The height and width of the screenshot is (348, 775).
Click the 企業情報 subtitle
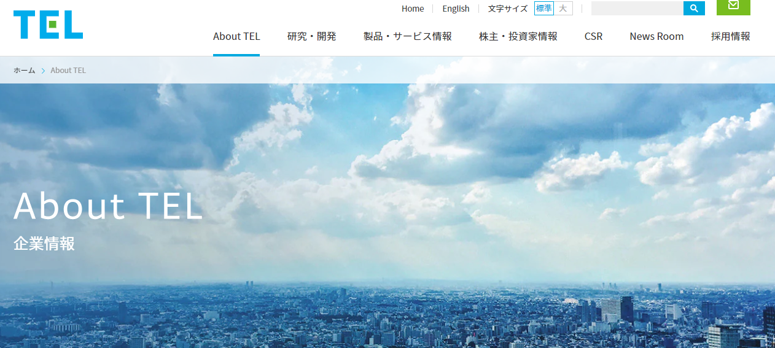click(44, 244)
